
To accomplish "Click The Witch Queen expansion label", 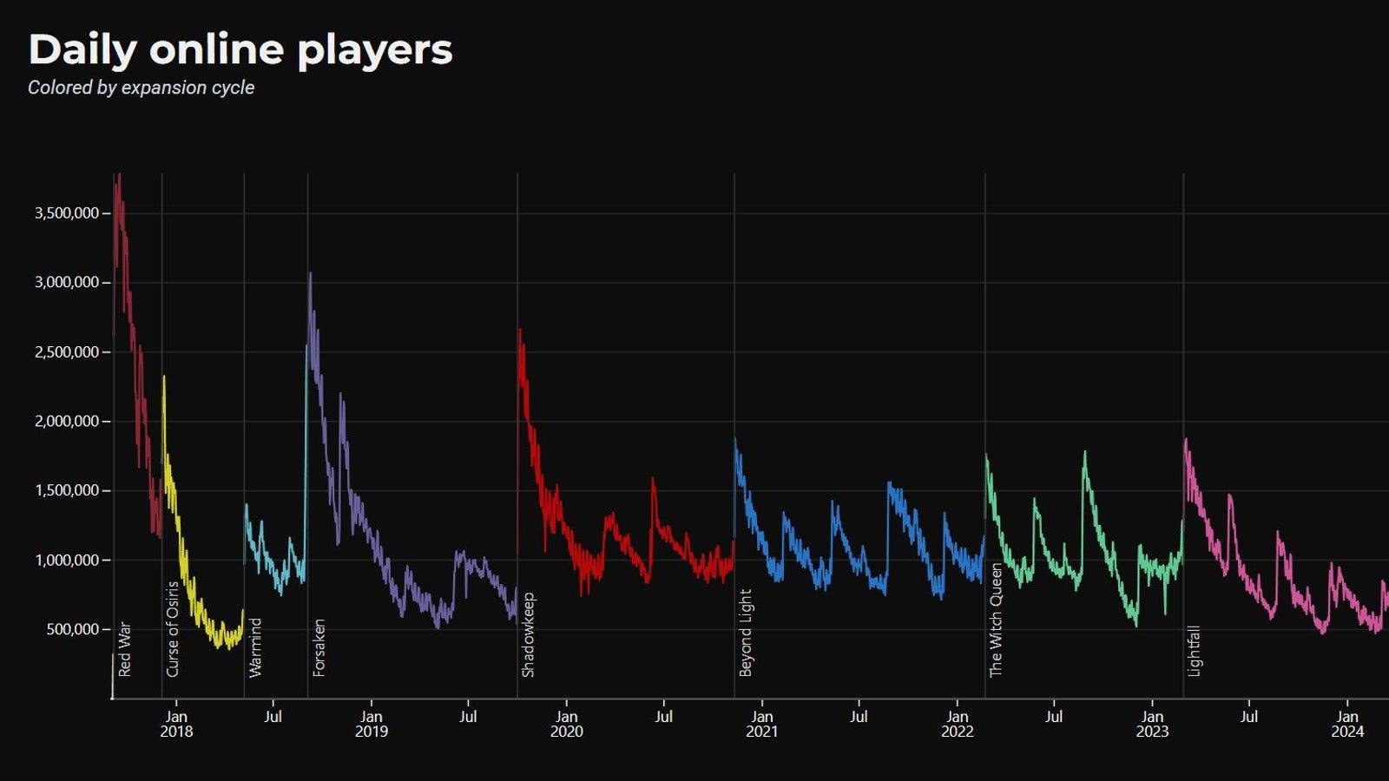I will pos(997,620).
